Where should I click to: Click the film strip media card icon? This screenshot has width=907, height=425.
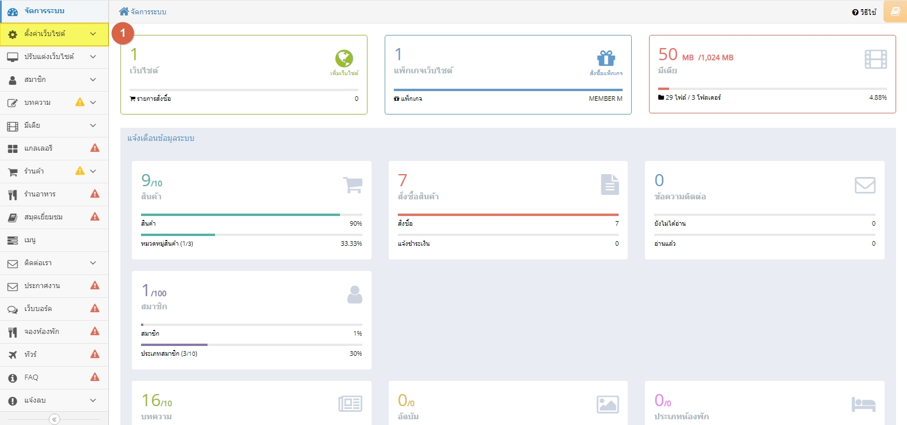pos(875,59)
